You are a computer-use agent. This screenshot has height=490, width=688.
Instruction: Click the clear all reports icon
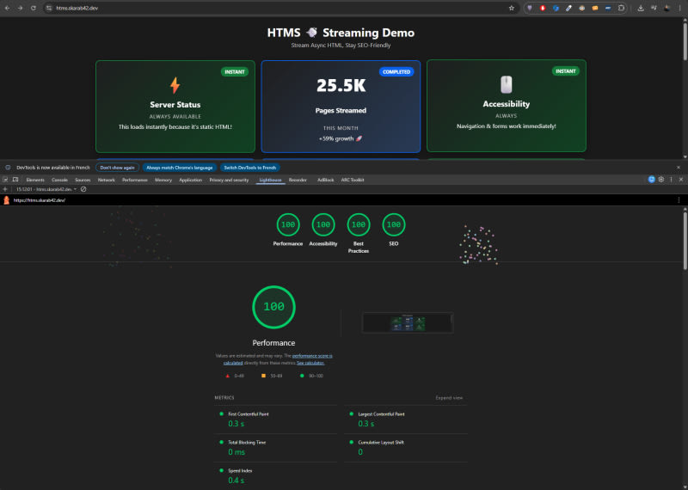pos(83,189)
